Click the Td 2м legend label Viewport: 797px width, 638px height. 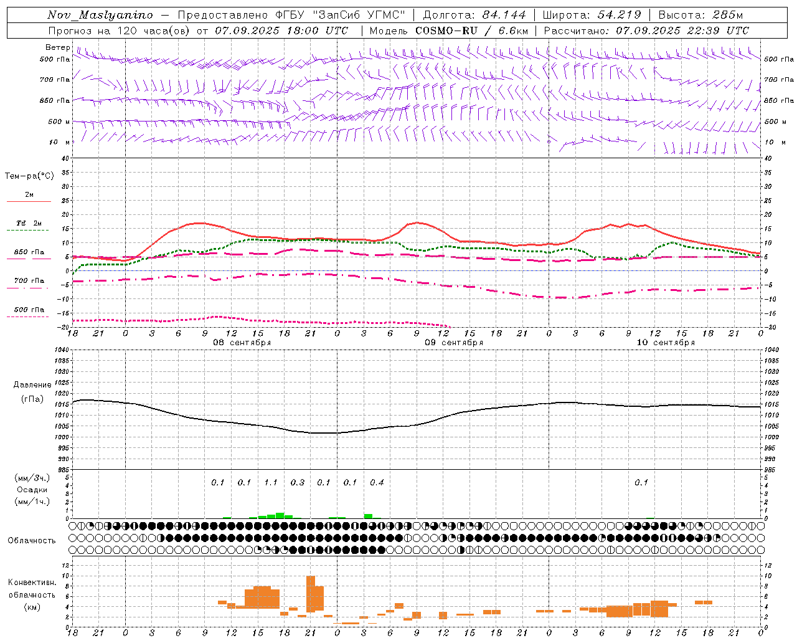click(x=29, y=223)
